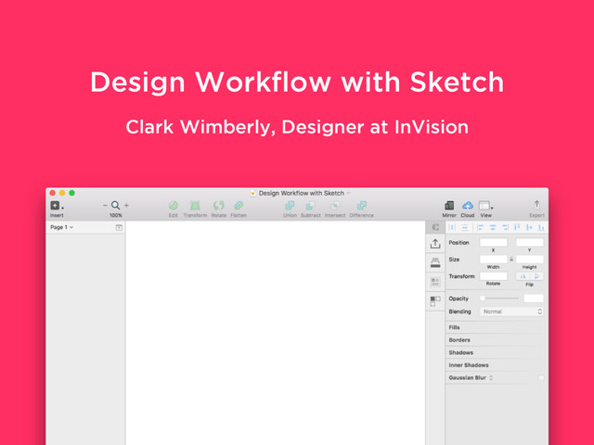Click align left edges icon
Screen dimensions: 594x445
coord(481,227)
